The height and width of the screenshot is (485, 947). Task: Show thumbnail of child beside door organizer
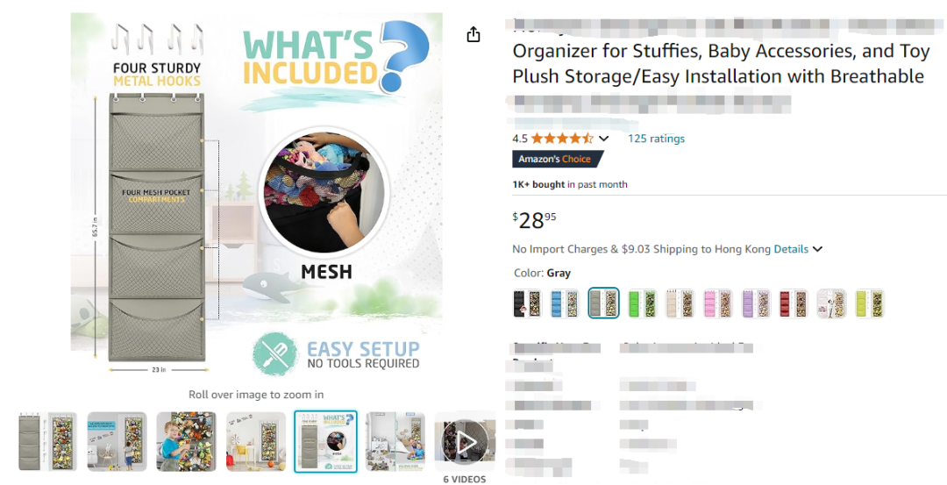(117, 441)
